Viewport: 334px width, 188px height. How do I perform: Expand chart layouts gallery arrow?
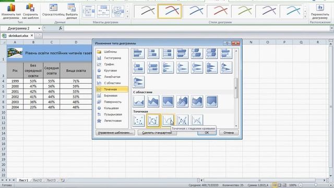click(127, 16)
